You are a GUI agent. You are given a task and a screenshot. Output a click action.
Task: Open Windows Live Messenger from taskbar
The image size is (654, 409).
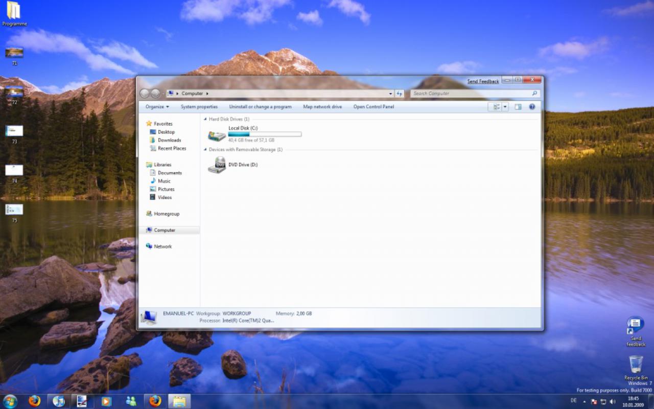[x=131, y=401]
